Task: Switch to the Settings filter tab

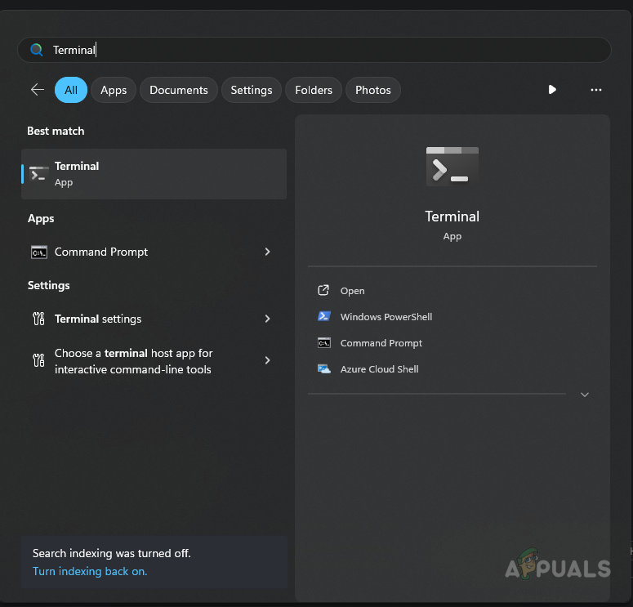Action: tap(251, 90)
